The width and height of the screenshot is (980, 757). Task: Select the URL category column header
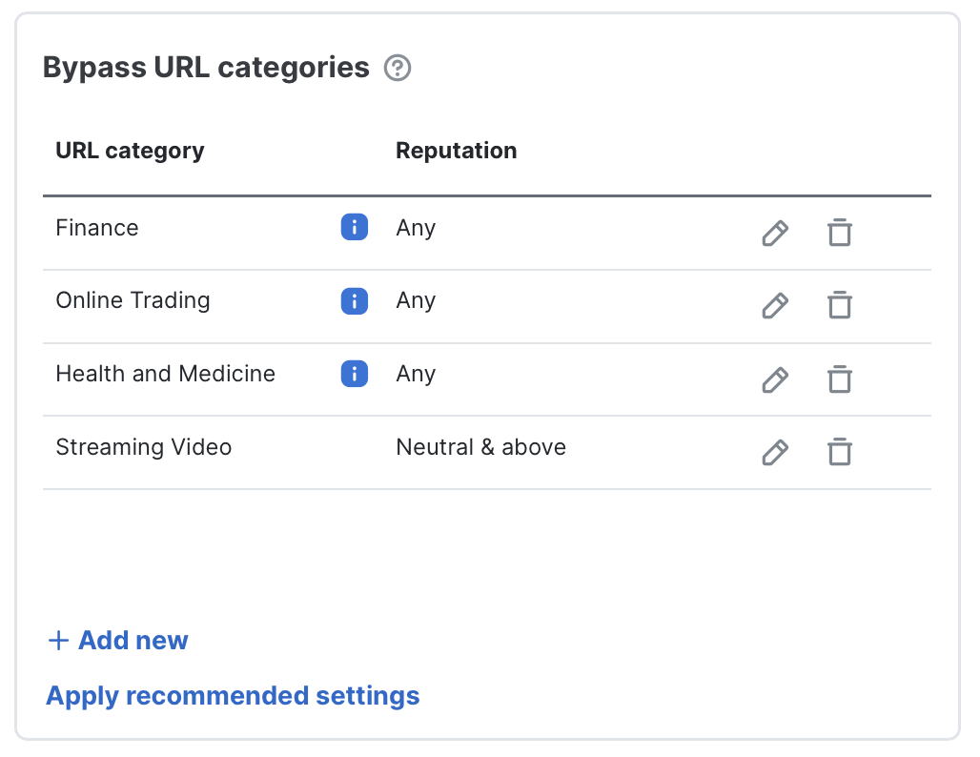click(130, 150)
